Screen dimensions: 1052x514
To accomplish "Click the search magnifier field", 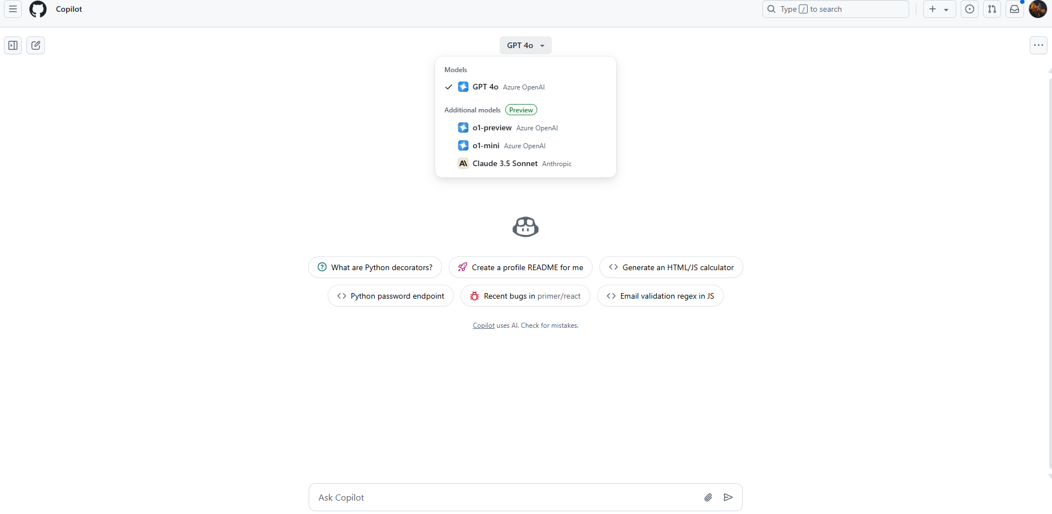I will click(835, 9).
